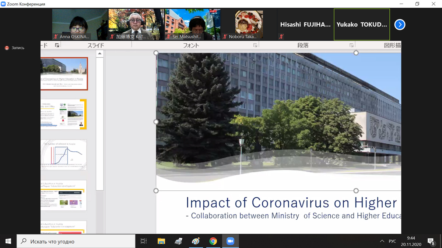Open the clock showing 9:44 20.11.2020
Viewport: 442px width, 248px height.
pyautogui.click(x=411, y=241)
